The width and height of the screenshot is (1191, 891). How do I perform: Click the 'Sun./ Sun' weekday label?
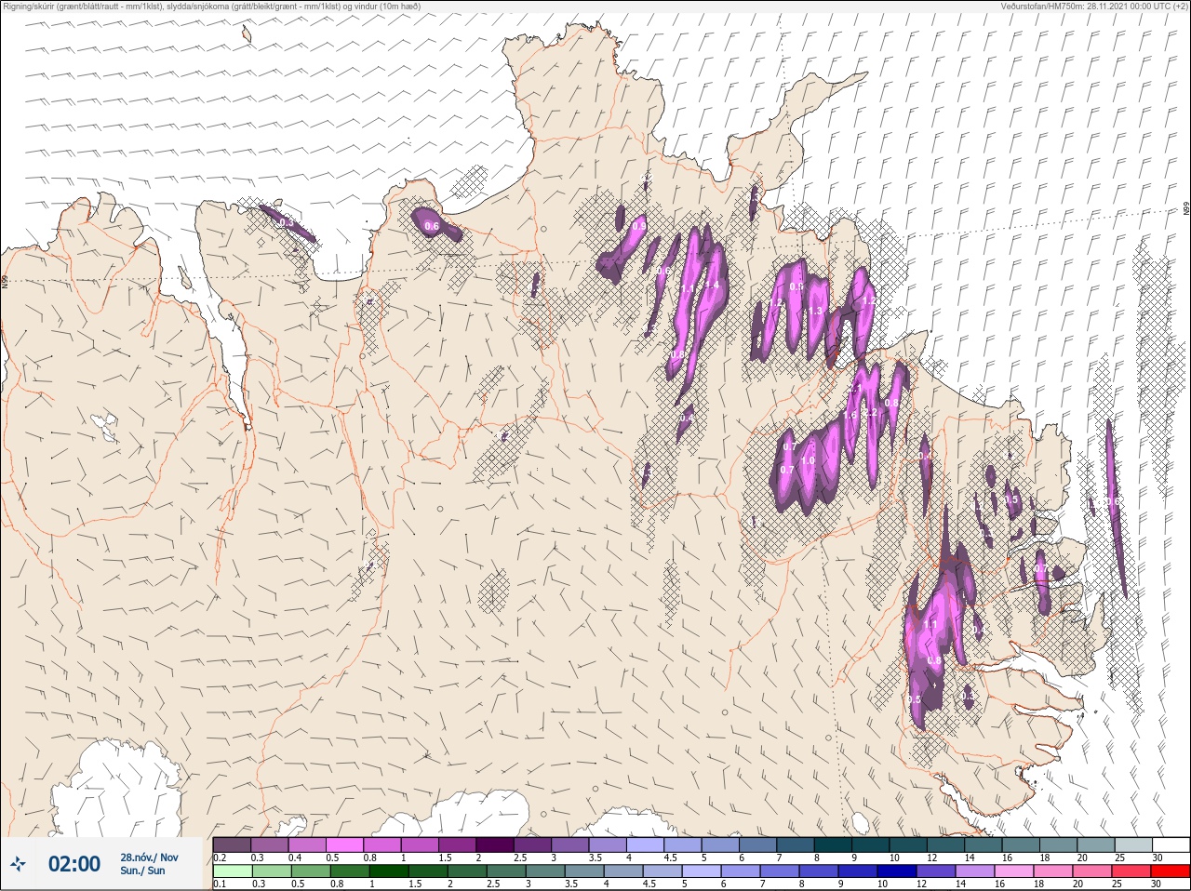pos(143,871)
